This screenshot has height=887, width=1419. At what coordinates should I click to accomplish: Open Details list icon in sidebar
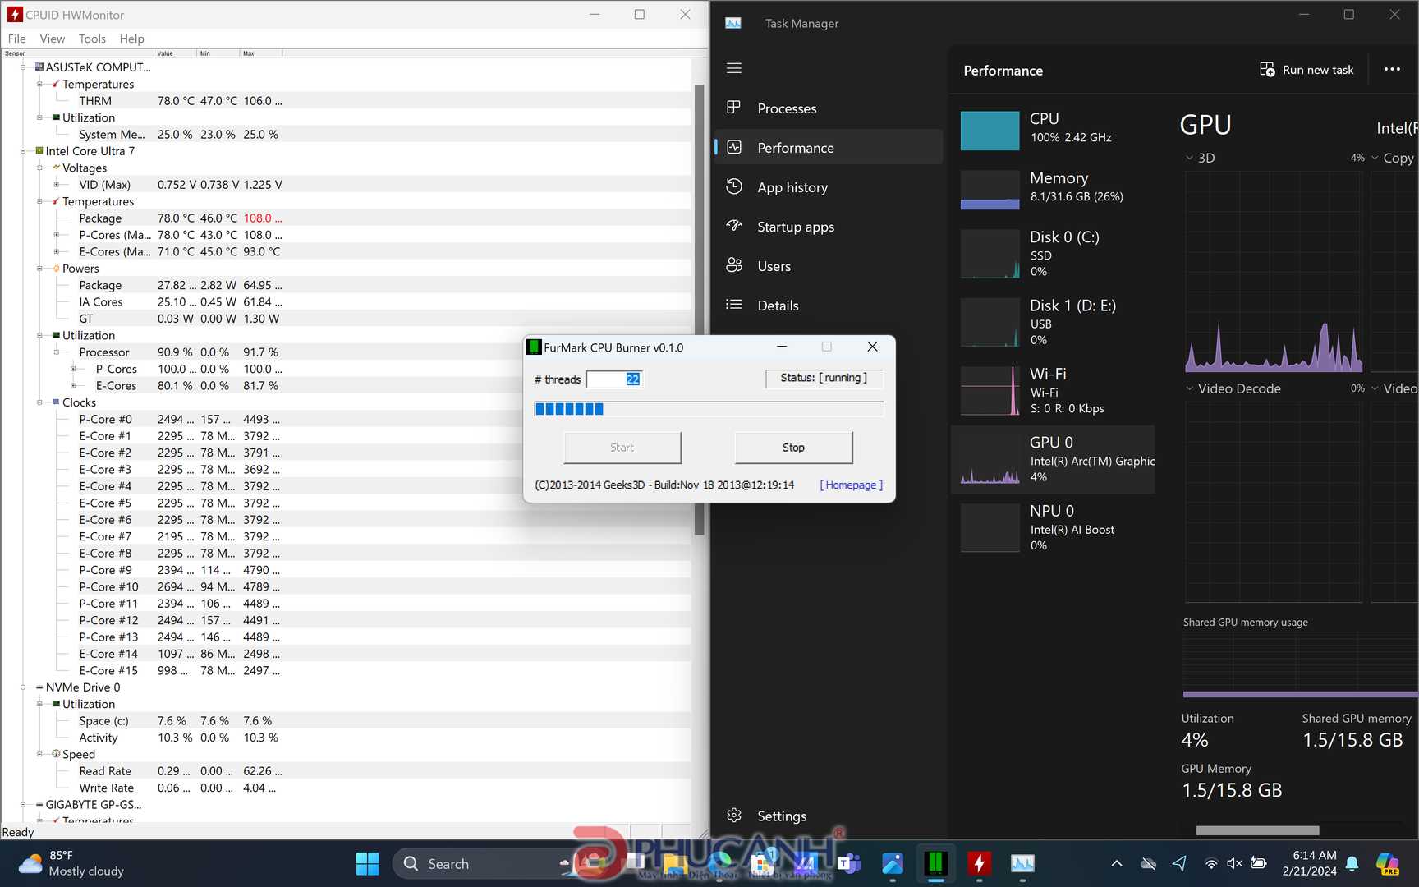(x=734, y=305)
